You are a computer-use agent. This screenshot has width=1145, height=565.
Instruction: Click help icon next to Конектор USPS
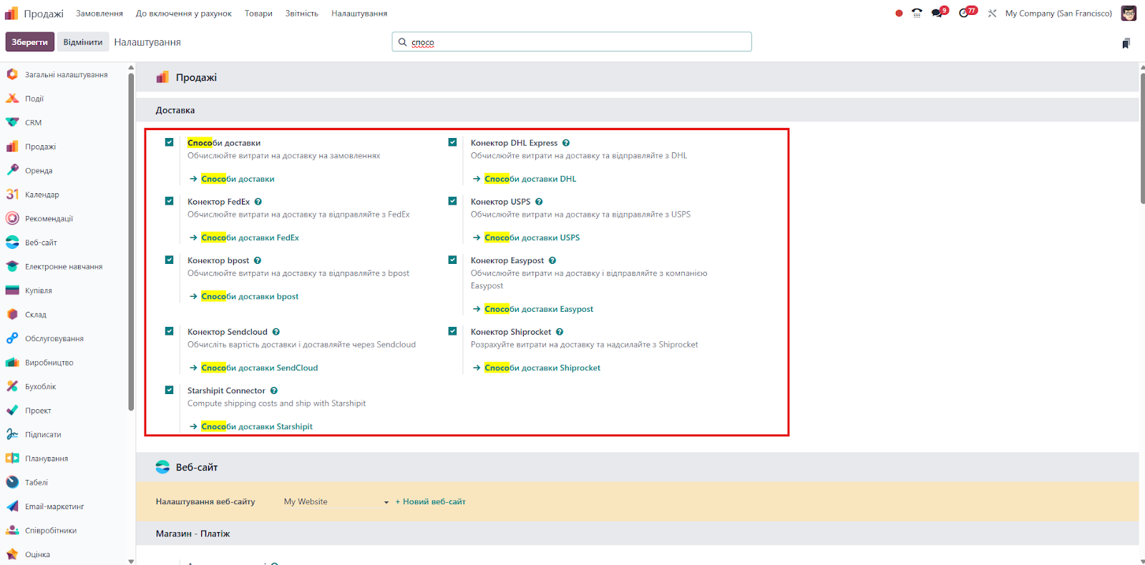click(539, 202)
